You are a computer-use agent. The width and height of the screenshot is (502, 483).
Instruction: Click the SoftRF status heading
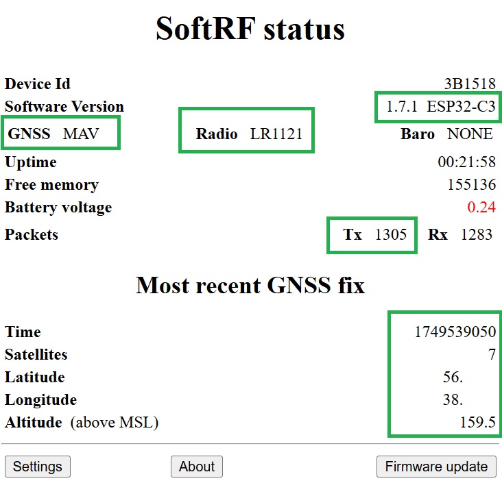click(x=250, y=29)
